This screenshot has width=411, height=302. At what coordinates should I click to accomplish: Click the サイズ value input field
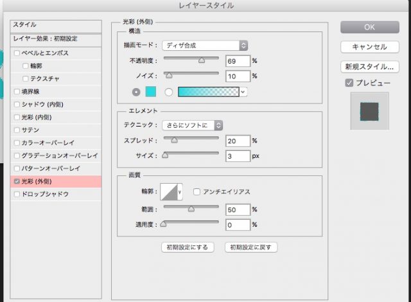click(238, 156)
